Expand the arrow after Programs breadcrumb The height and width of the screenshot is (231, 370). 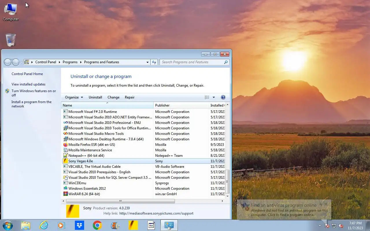(x=81, y=62)
